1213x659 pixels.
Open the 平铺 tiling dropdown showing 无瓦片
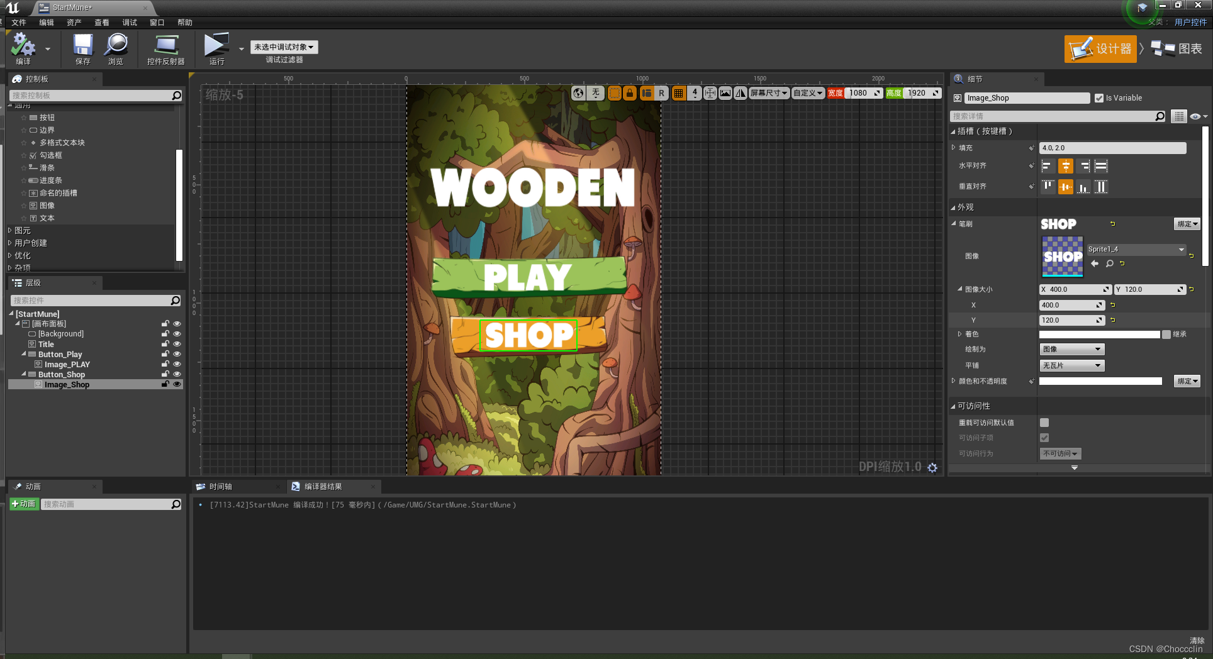click(x=1071, y=365)
